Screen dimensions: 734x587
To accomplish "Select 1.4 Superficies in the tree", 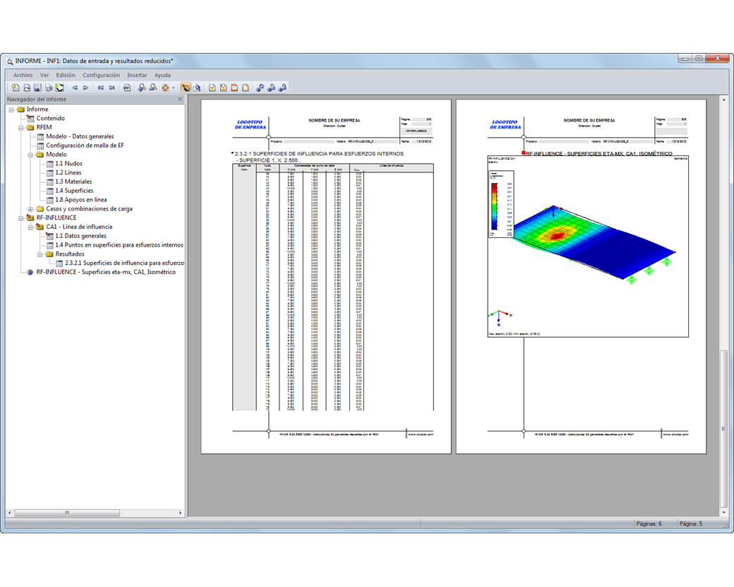I will (74, 191).
